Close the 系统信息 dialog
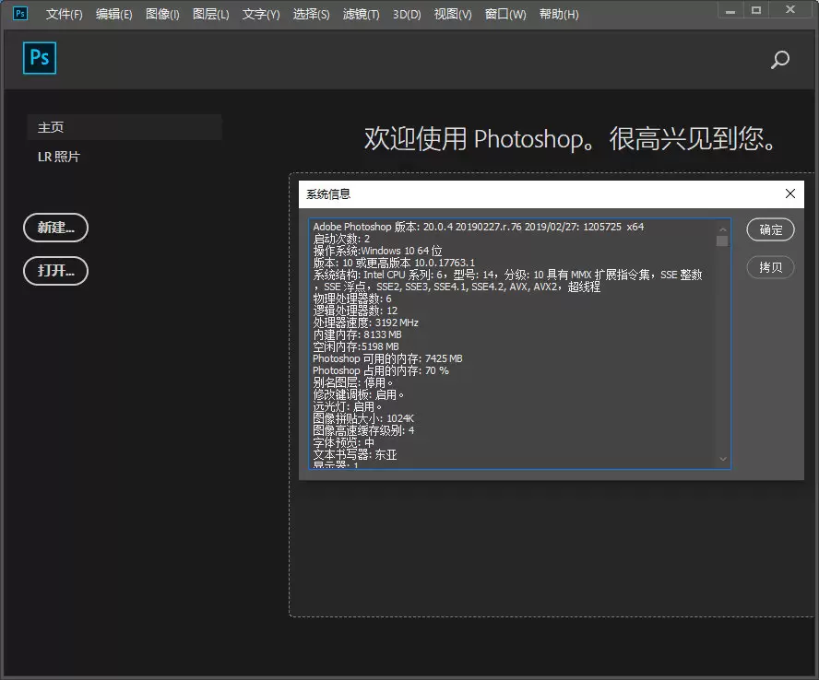The image size is (819, 680). [790, 193]
